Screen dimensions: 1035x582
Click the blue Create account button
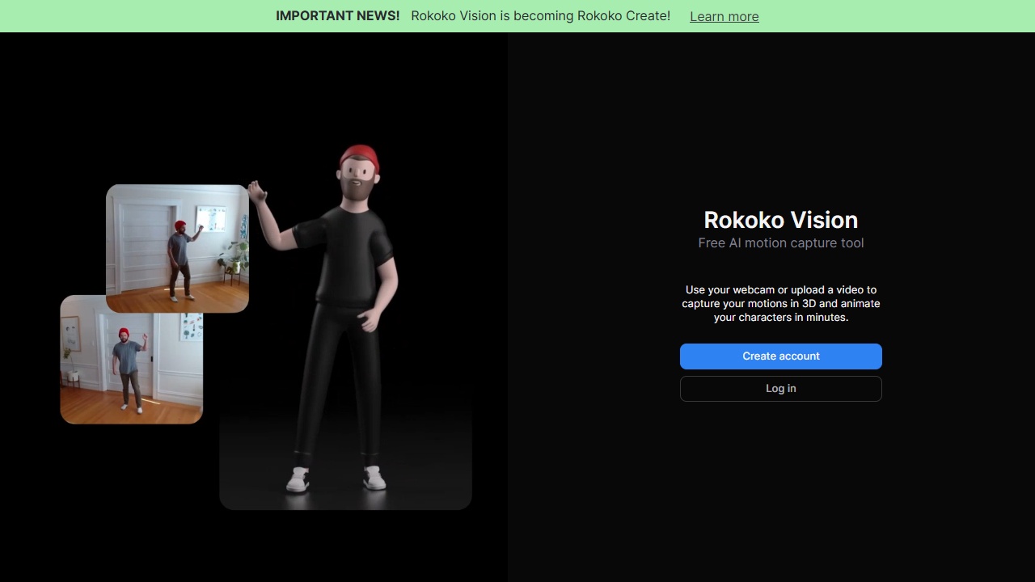click(781, 356)
